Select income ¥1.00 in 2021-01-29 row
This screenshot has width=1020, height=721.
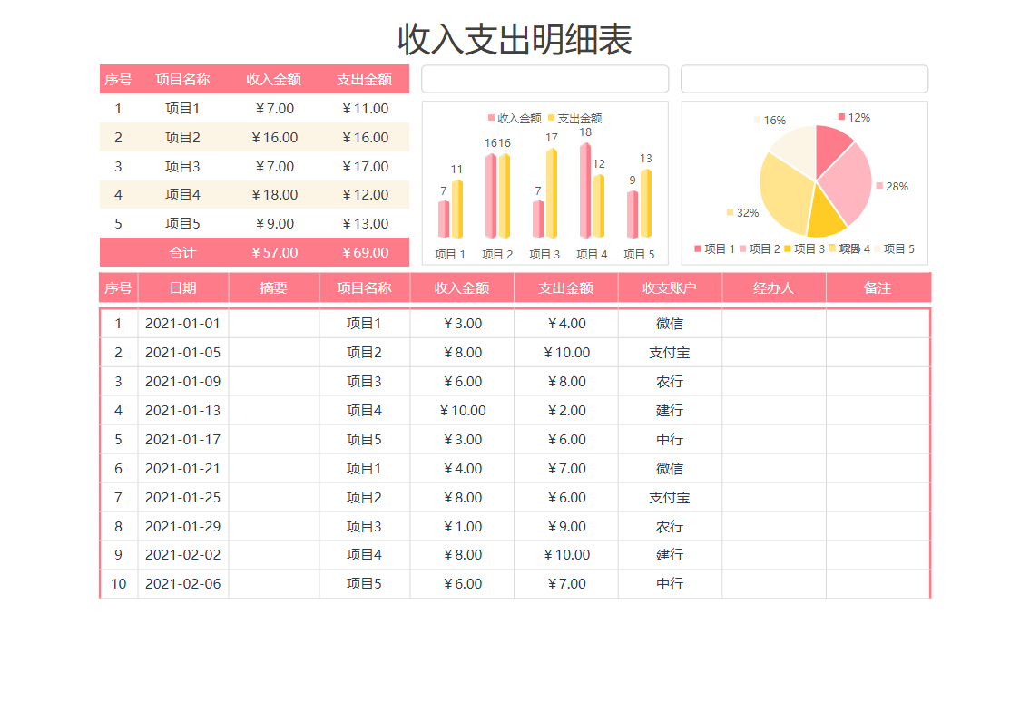tap(462, 527)
